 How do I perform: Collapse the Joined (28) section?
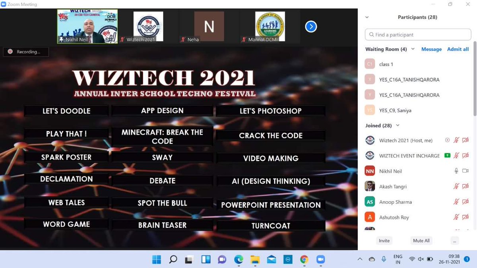[x=397, y=125]
